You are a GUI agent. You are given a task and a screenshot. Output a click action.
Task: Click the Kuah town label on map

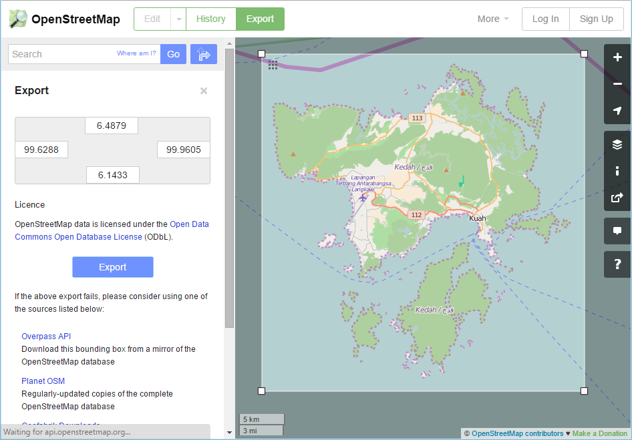[478, 218]
